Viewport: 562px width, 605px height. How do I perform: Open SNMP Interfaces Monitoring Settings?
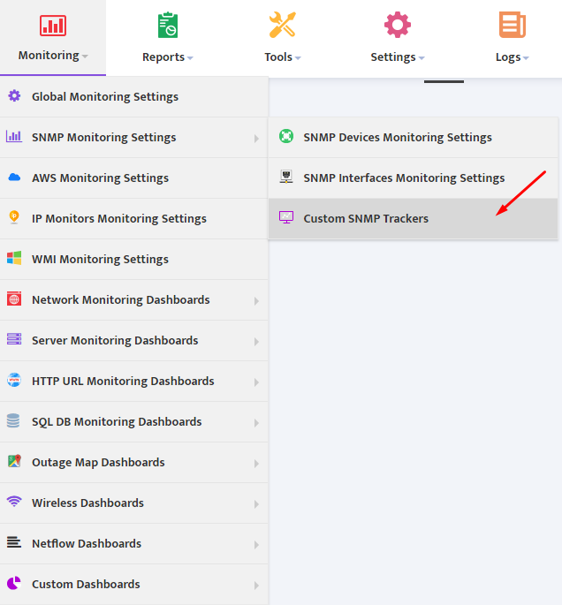(413, 178)
